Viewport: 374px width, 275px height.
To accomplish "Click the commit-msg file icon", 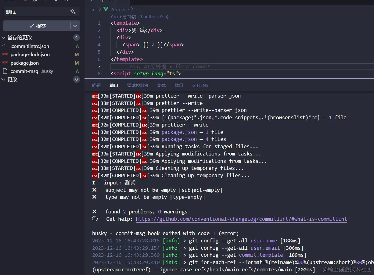I will [5, 71].
